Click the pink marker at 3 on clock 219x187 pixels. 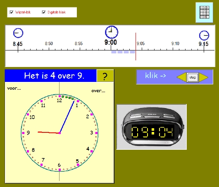pos(96,133)
